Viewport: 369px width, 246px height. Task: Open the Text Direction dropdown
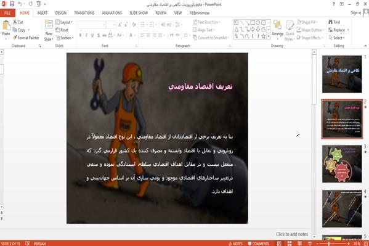tap(206, 22)
